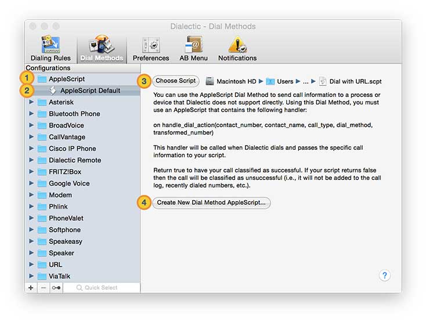Click the Quick Select magnifier icon
This screenshot has height=322, width=426.
pos(79,288)
